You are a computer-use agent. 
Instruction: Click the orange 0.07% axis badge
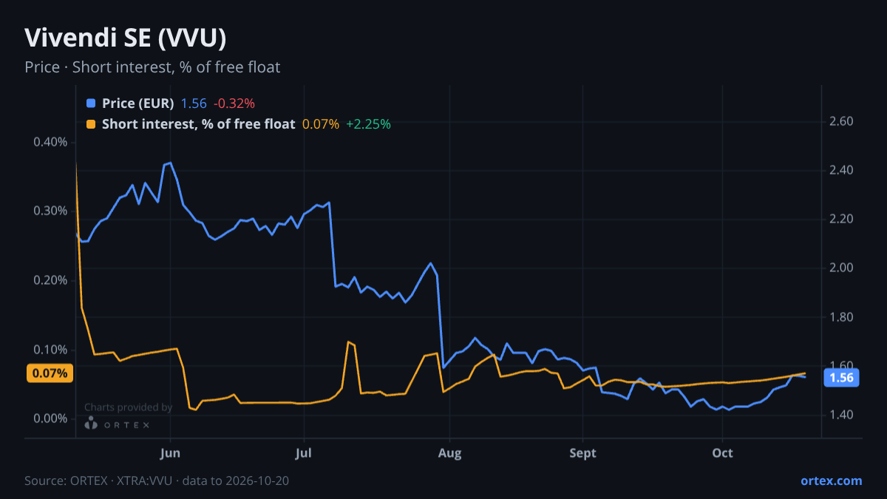pos(50,373)
